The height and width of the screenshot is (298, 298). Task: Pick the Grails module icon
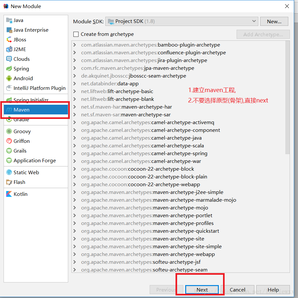click(x=9, y=151)
